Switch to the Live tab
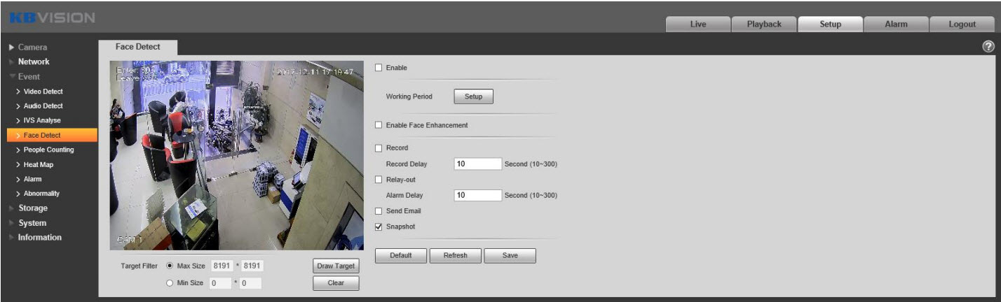This screenshot has height=302, width=1001. click(x=697, y=24)
